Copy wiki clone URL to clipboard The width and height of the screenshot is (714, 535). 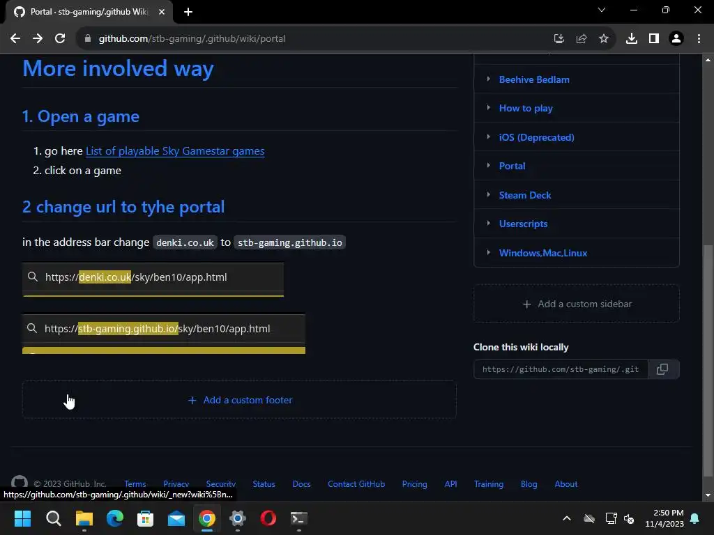(x=662, y=369)
